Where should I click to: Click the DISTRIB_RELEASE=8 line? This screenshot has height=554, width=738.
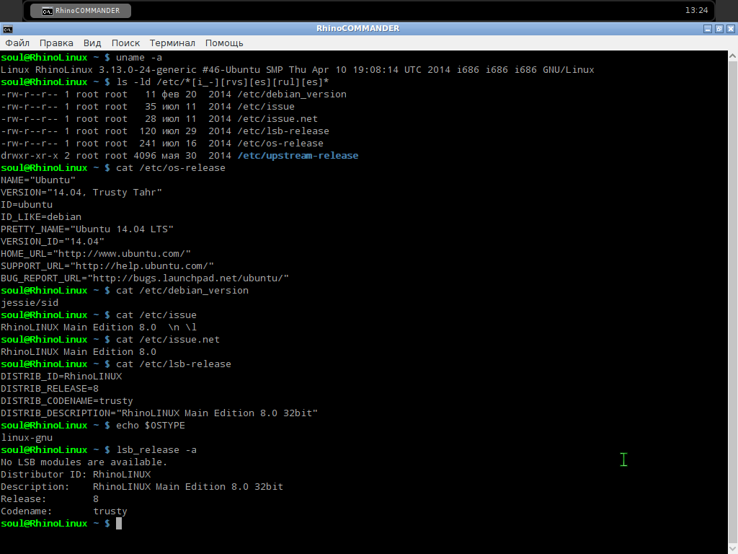(50, 388)
